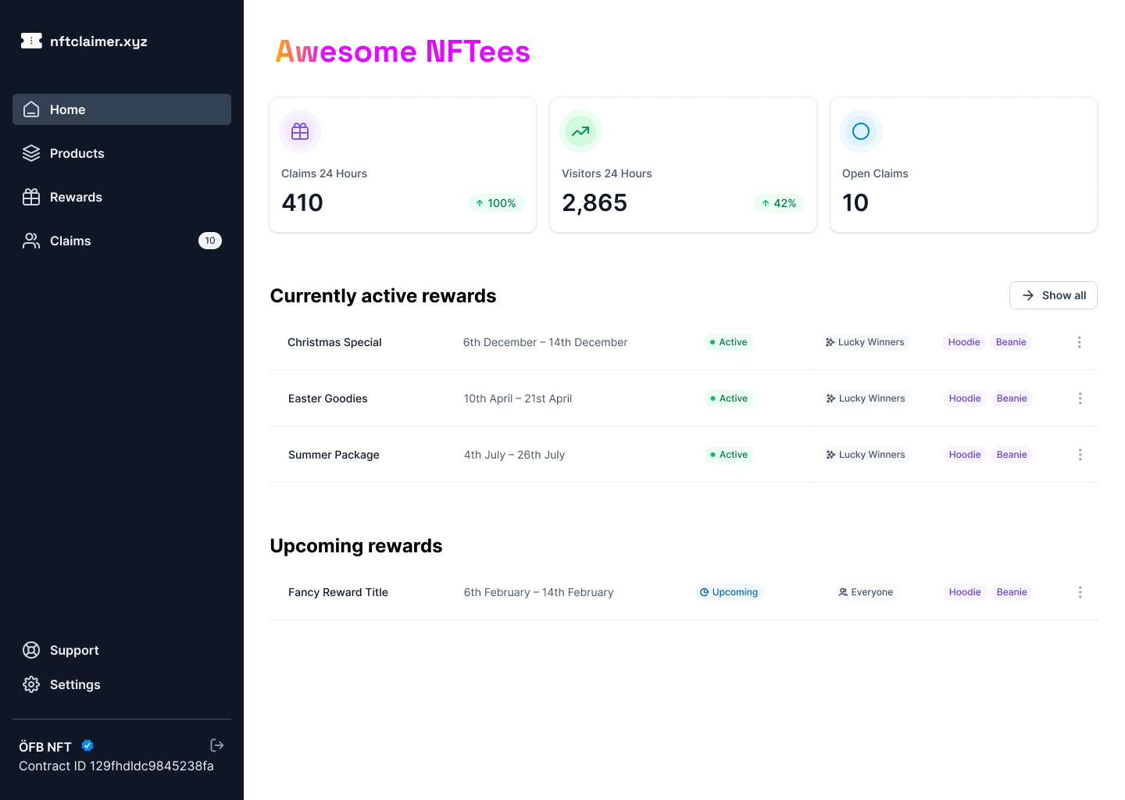Viewport: 1125px width, 800px height.
Task: Open the Claims section
Action: 122,241
